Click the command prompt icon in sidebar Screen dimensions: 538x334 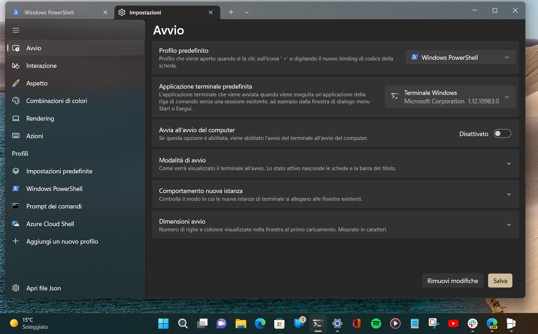click(x=16, y=206)
